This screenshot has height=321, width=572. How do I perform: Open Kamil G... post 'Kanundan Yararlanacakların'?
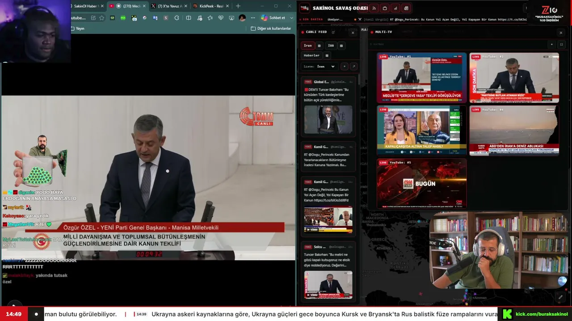tap(328, 156)
